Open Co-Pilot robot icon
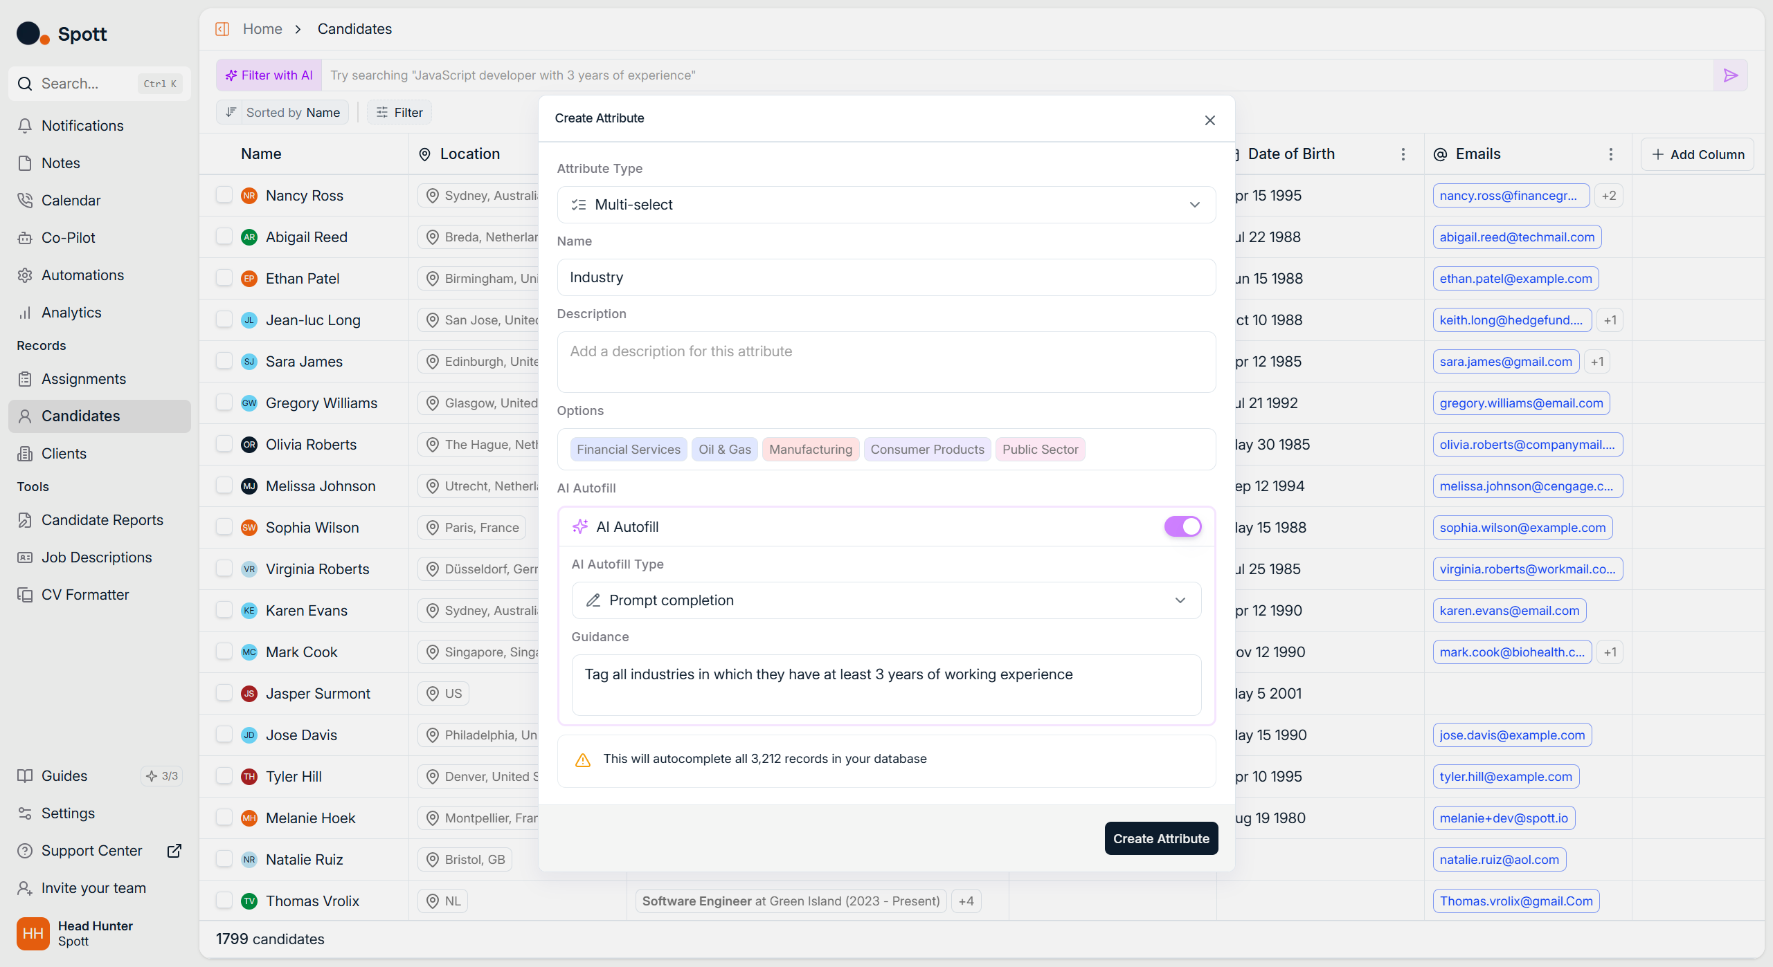The image size is (1773, 967). pos(25,238)
